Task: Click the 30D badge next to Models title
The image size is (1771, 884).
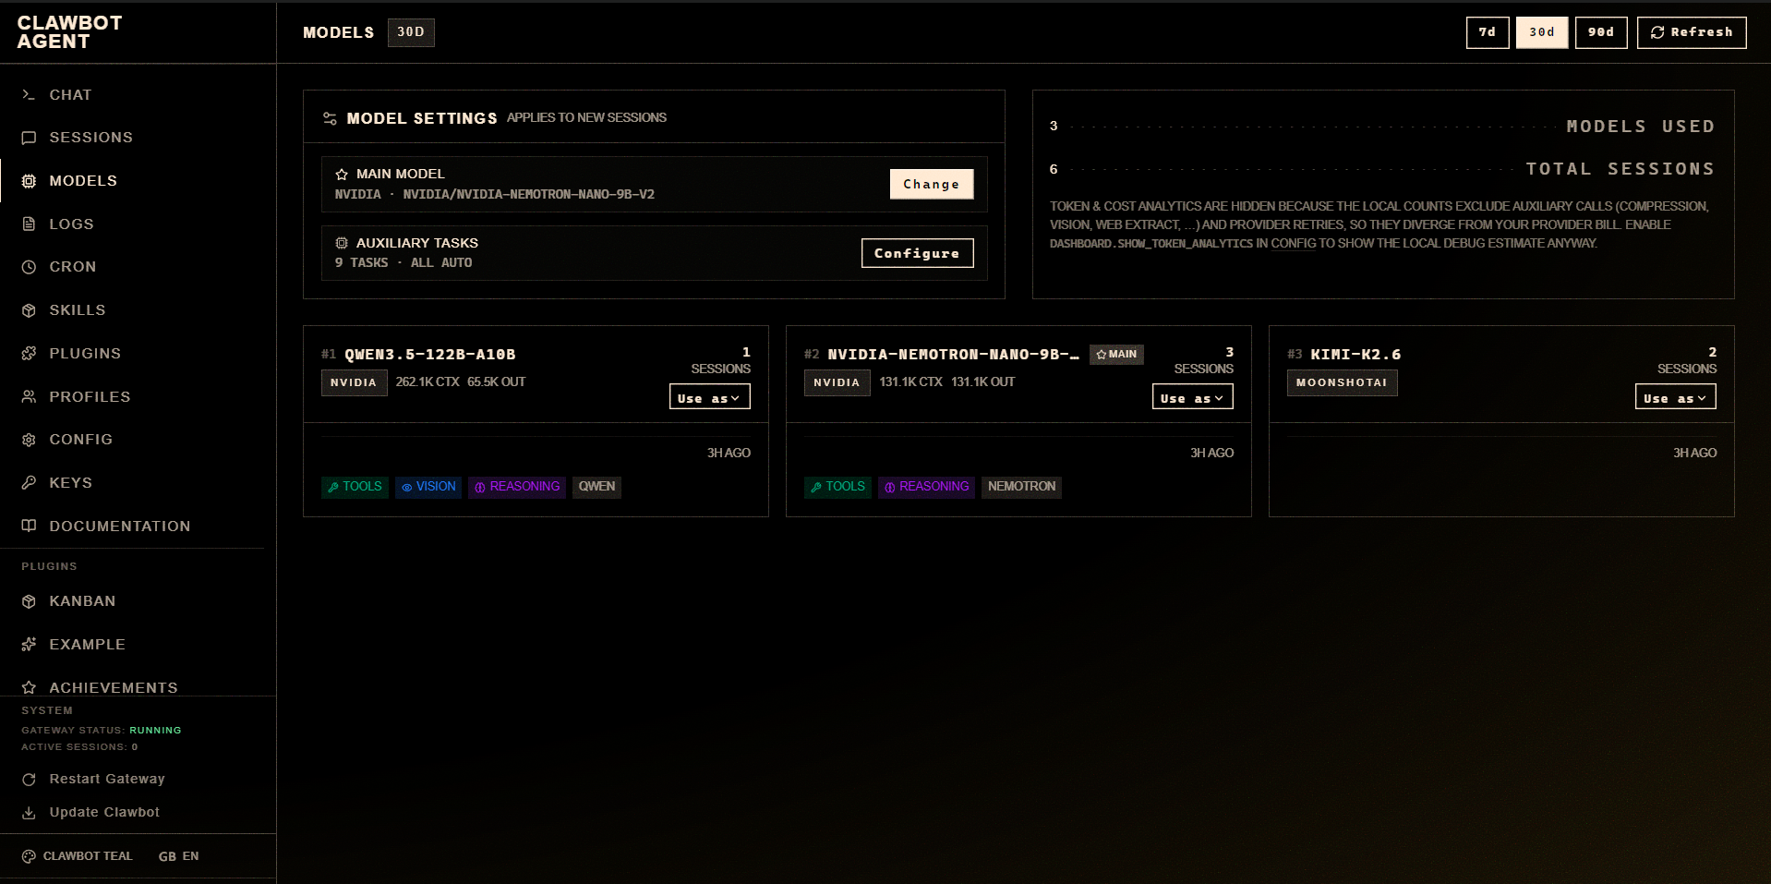Action: pyautogui.click(x=411, y=32)
